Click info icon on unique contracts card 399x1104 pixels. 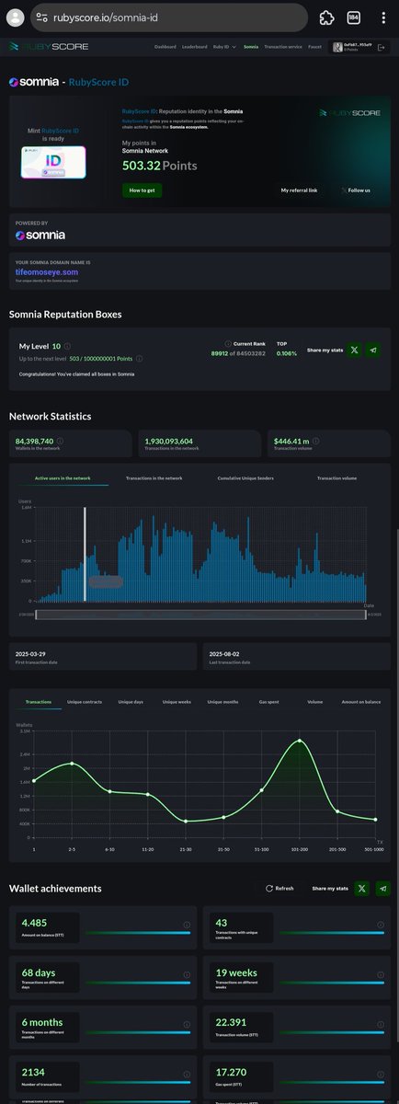click(x=379, y=925)
